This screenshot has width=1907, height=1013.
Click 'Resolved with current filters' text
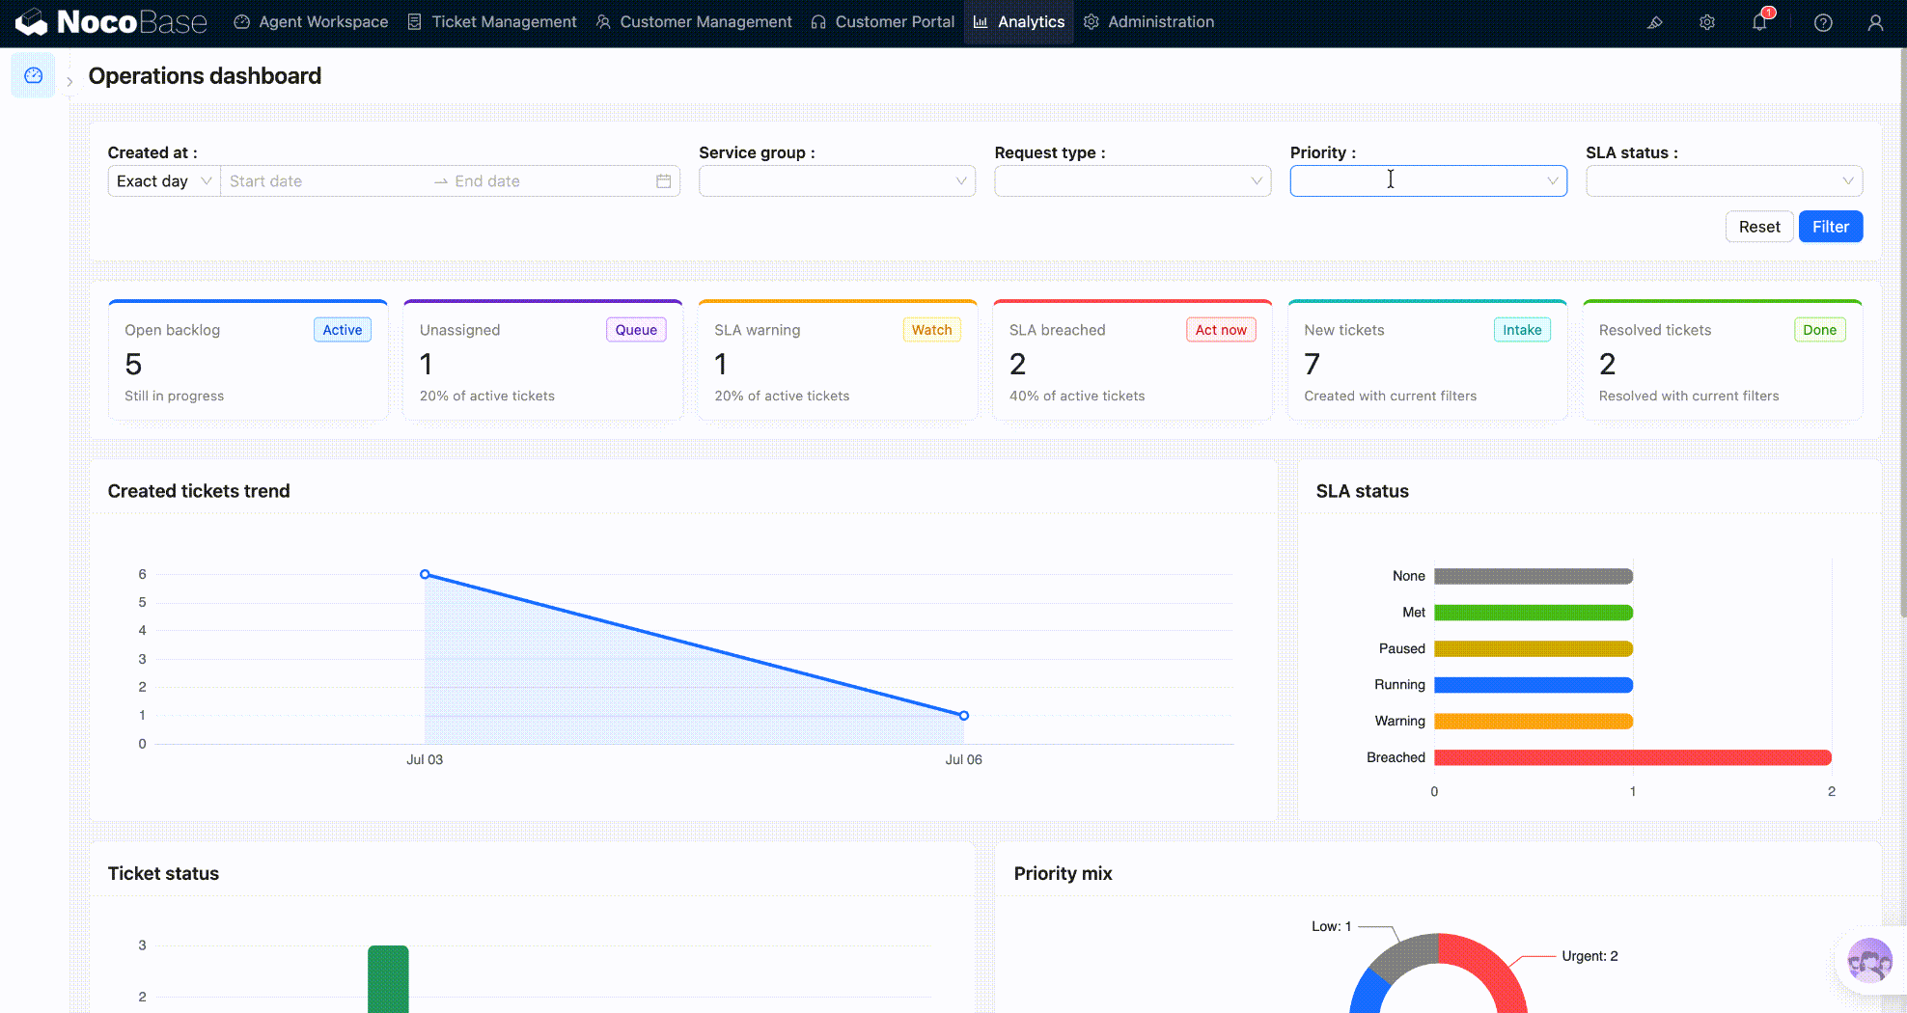click(1689, 396)
